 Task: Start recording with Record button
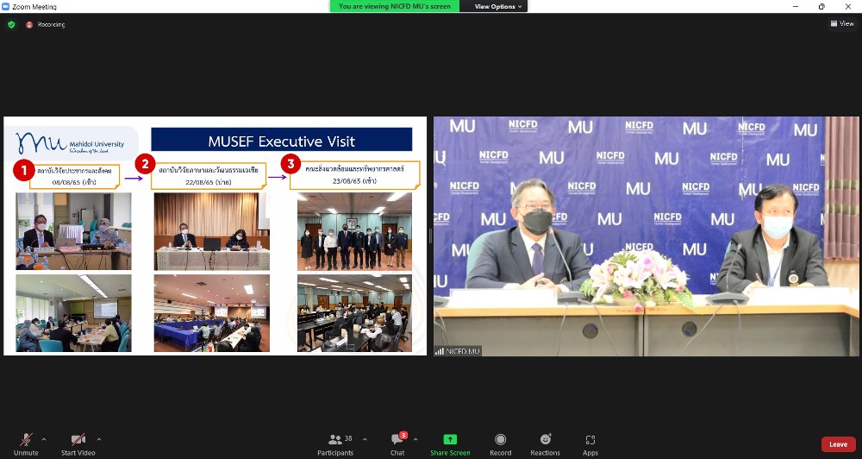click(x=500, y=444)
